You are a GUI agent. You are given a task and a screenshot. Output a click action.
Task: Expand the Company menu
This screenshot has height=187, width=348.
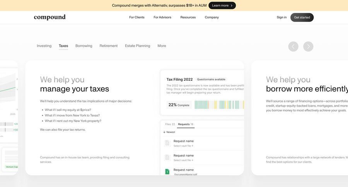coord(212,17)
